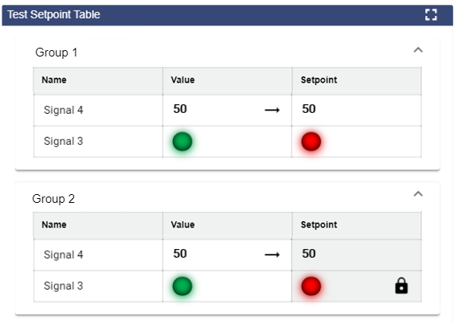Image resolution: width=454 pixels, height=323 pixels.
Task: Click the lock icon in Group 2
Action: 401,286
